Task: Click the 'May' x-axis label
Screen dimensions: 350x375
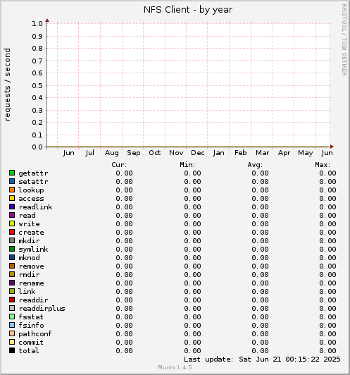Action: (x=306, y=153)
